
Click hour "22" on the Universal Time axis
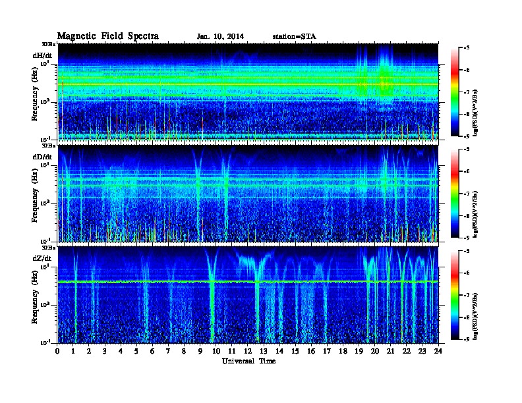[407, 351]
